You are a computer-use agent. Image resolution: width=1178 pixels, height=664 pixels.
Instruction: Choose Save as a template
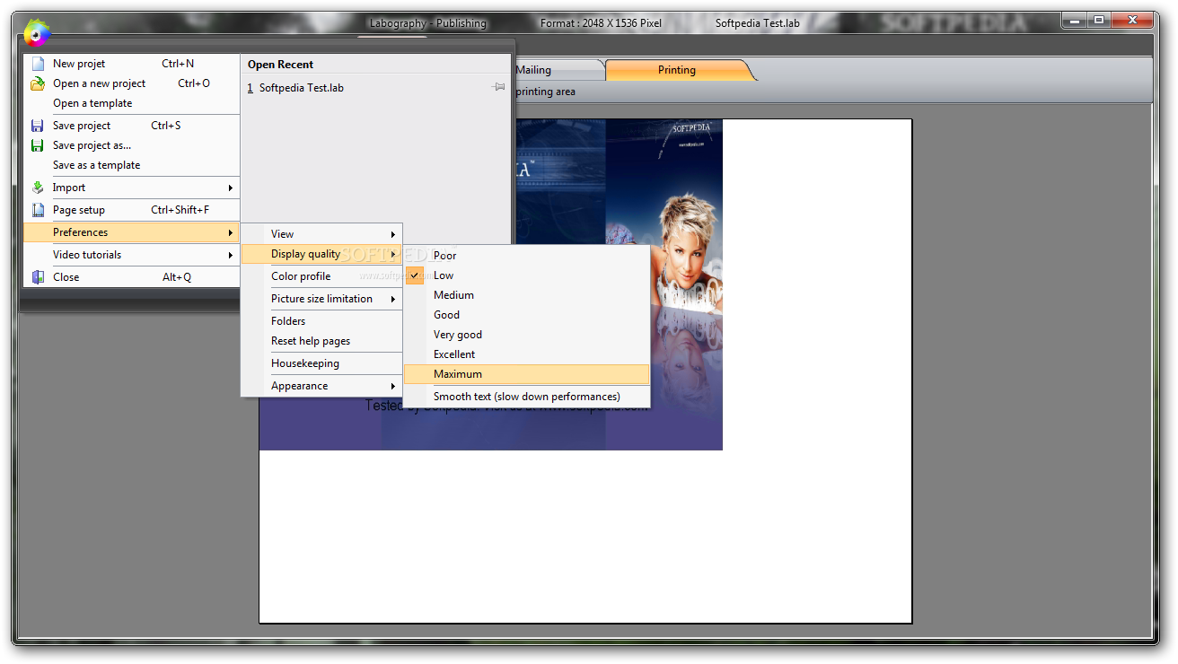point(131,165)
